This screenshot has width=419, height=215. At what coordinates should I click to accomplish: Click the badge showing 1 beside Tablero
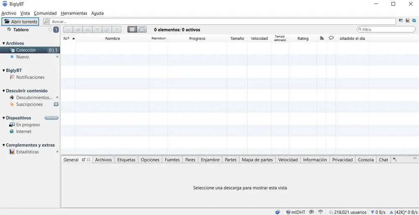coord(56,30)
